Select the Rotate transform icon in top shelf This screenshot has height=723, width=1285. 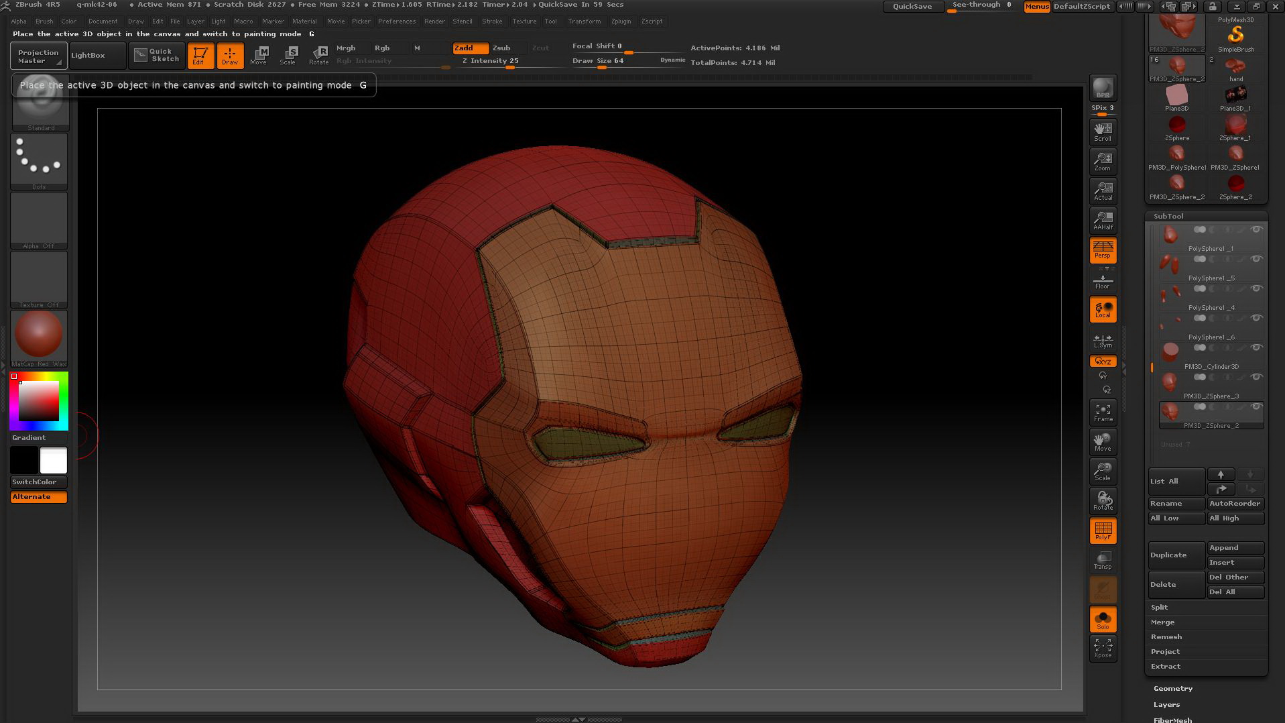click(x=319, y=56)
